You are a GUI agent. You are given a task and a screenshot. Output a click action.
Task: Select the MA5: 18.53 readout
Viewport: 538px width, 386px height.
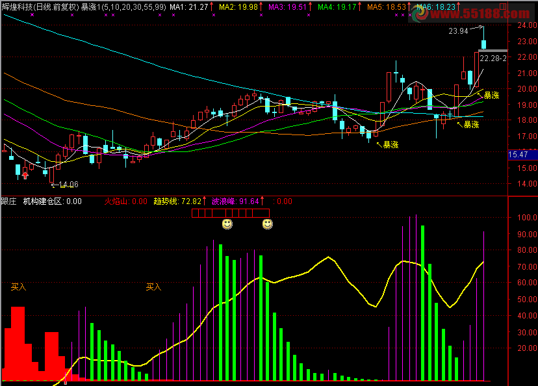[x=387, y=7]
